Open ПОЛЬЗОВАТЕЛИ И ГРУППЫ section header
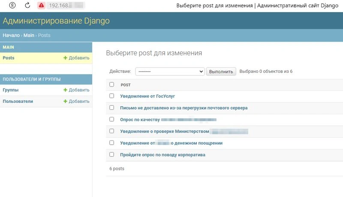The height and width of the screenshot is (197, 343). coord(31,79)
